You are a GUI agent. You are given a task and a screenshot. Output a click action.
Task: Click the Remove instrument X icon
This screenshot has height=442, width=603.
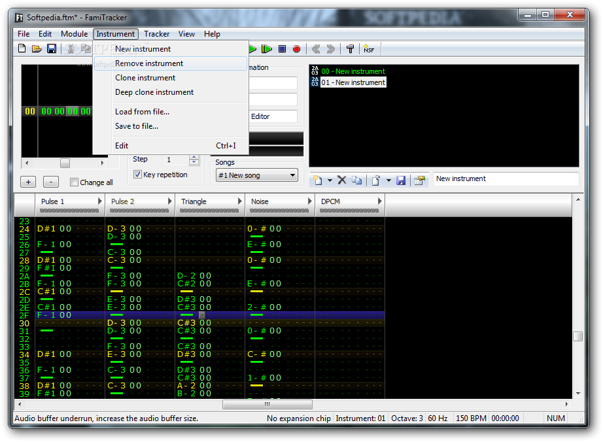coord(342,180)
